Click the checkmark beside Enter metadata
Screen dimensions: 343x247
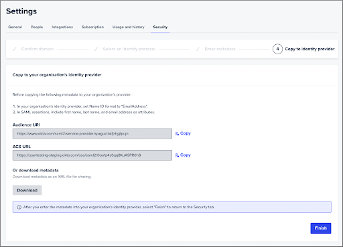pyautogui.click(x=198, y=49)
